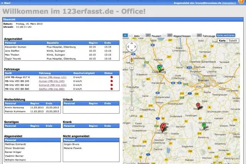Select Melanie Fiswick in Nicht angemeldet list

tap(73, 148)
